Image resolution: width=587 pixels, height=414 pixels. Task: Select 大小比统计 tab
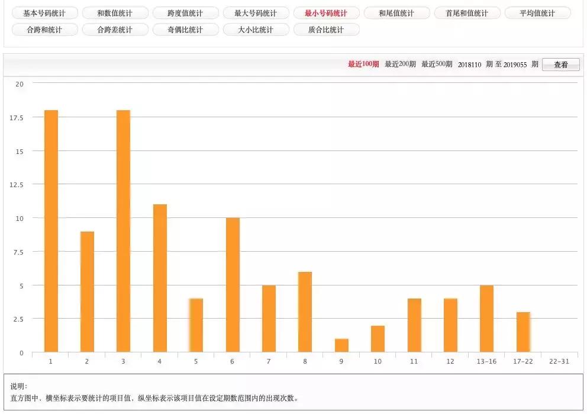[x=256, y=30]
